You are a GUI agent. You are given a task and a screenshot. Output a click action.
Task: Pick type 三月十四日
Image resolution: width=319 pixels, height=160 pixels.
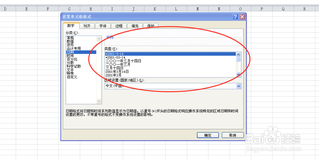coord(170,68)
